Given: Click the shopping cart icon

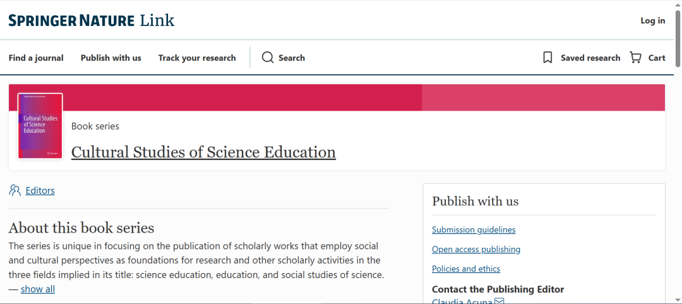Looking at the screenshot, I should coord(635,58).
